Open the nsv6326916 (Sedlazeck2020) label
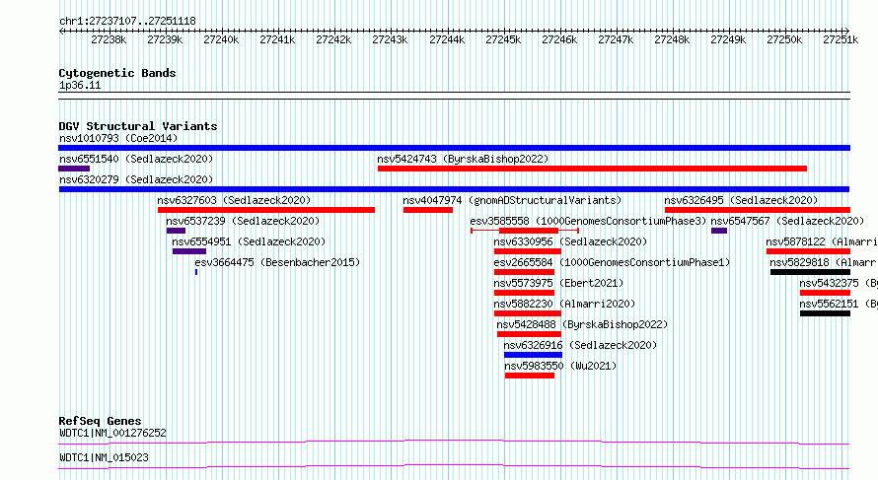Image resolution: width=878 pixels, height=480 pixels. (581, 345)
